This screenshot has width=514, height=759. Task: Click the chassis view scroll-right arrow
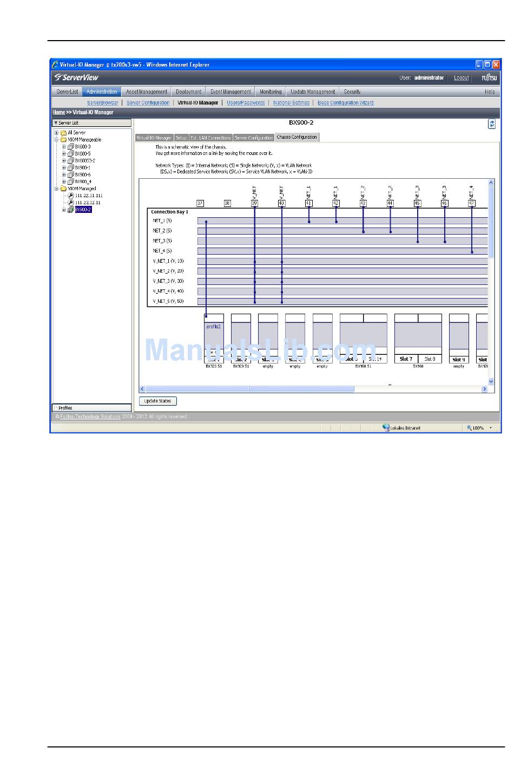click(484, 389)
